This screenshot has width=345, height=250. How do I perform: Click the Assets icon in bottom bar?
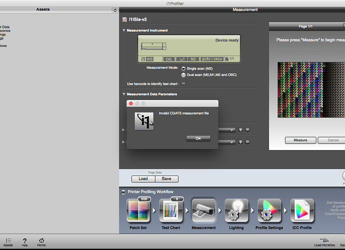8,242
